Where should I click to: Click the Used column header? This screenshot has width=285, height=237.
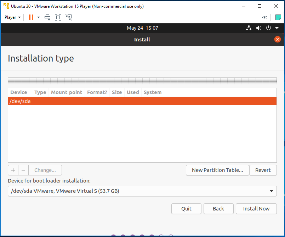(133, 92)
